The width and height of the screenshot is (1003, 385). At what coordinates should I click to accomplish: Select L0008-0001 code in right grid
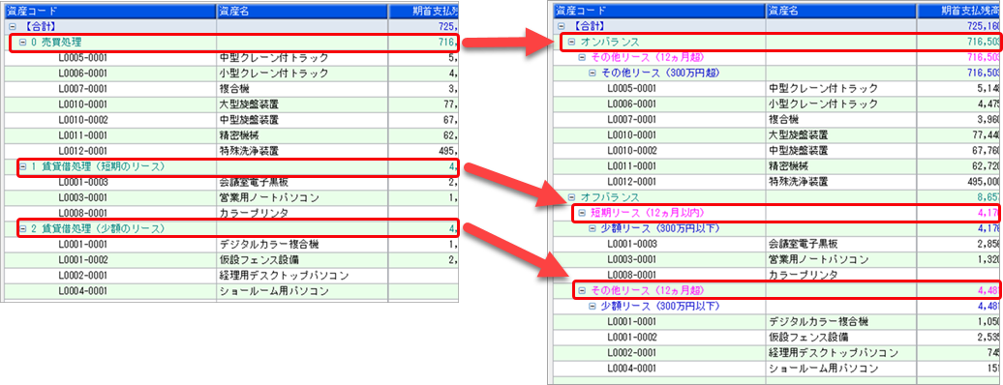(x=631, y=275)
